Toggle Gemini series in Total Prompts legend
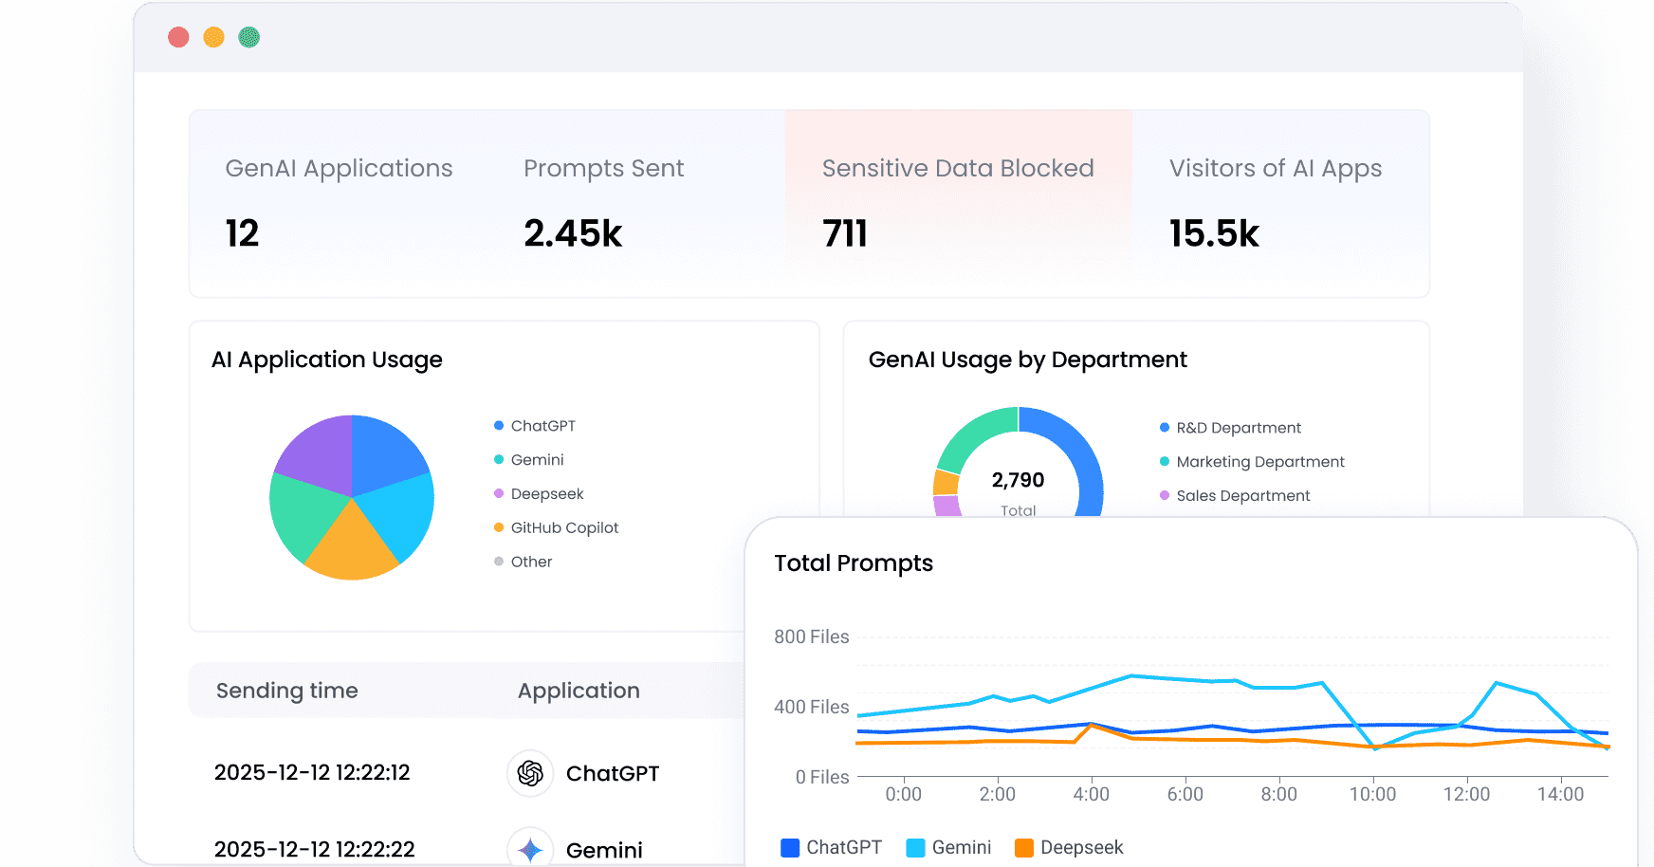This screenshot has width=1654, height=867. coord(948,847)
